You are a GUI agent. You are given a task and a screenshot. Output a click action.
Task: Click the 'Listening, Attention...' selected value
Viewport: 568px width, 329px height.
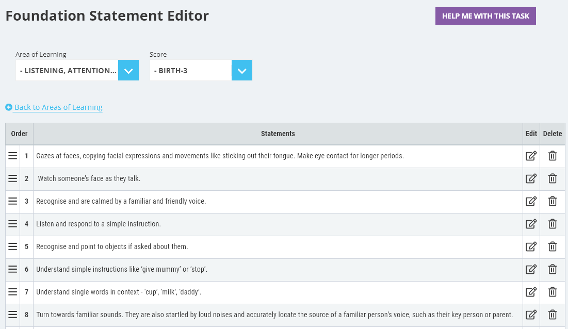click(67, 70)
